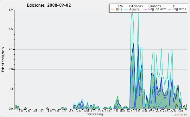This screenshot has height=117, width=190.
Task: Click the chart title 'Ediciones 2008-09-02'
Action: (49, 5)
